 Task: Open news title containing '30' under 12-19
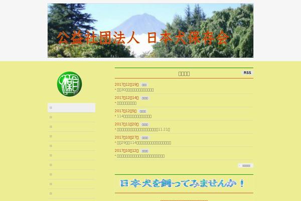(x=135, y=90)
